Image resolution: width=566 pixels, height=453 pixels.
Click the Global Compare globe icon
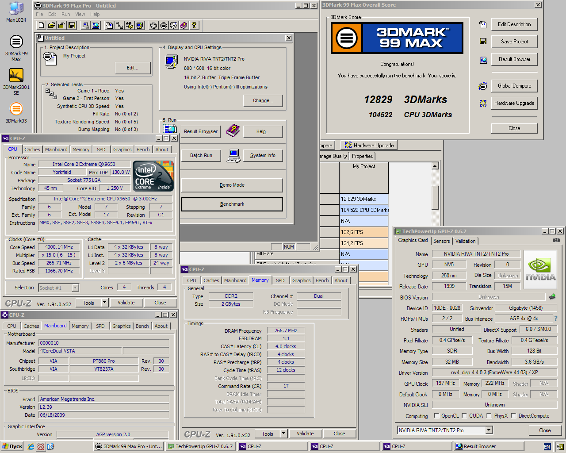click(x=483, y=86)
